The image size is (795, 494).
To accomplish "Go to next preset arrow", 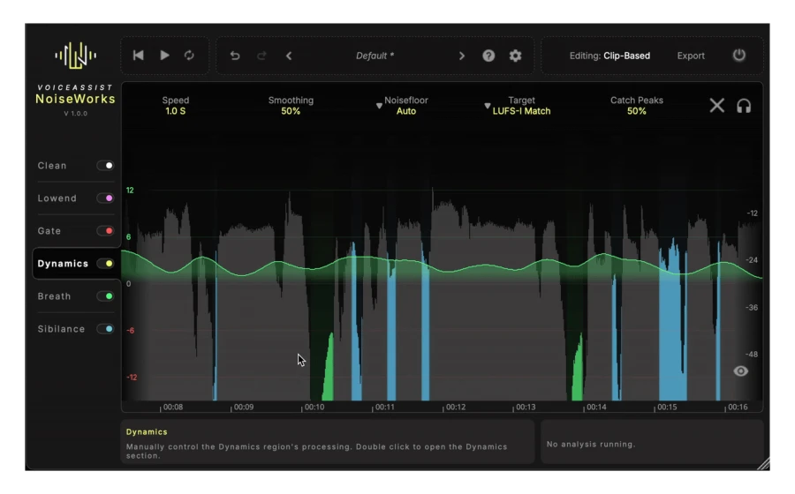I will (x=461, y=56).
